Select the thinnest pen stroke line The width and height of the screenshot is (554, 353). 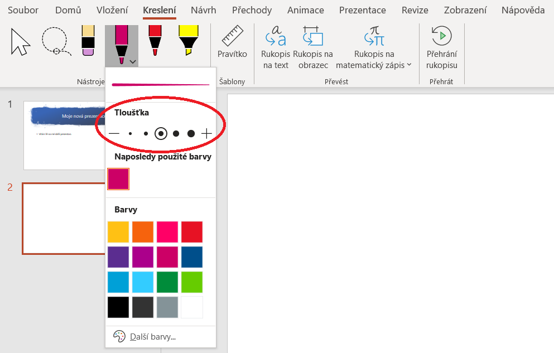click(114, 133)
